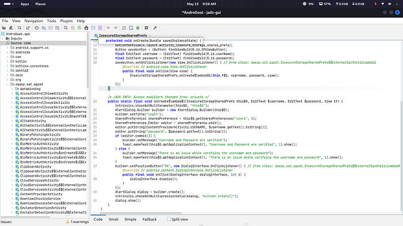This screenshot has width=403, height=226.
Task: Open the Tools menu
Action: coord(51,21)
